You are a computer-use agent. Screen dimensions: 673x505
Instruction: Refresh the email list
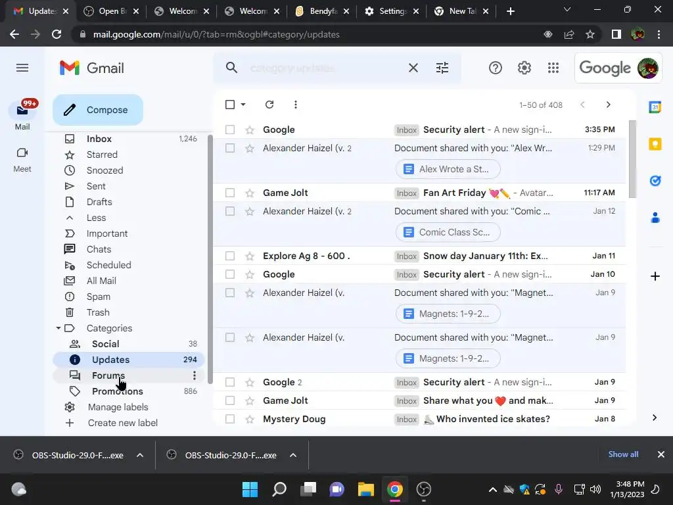click(269, 105)
